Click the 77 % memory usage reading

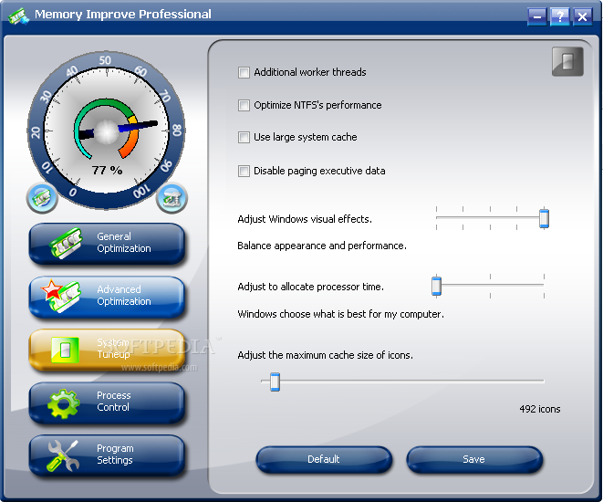[107, 170]
